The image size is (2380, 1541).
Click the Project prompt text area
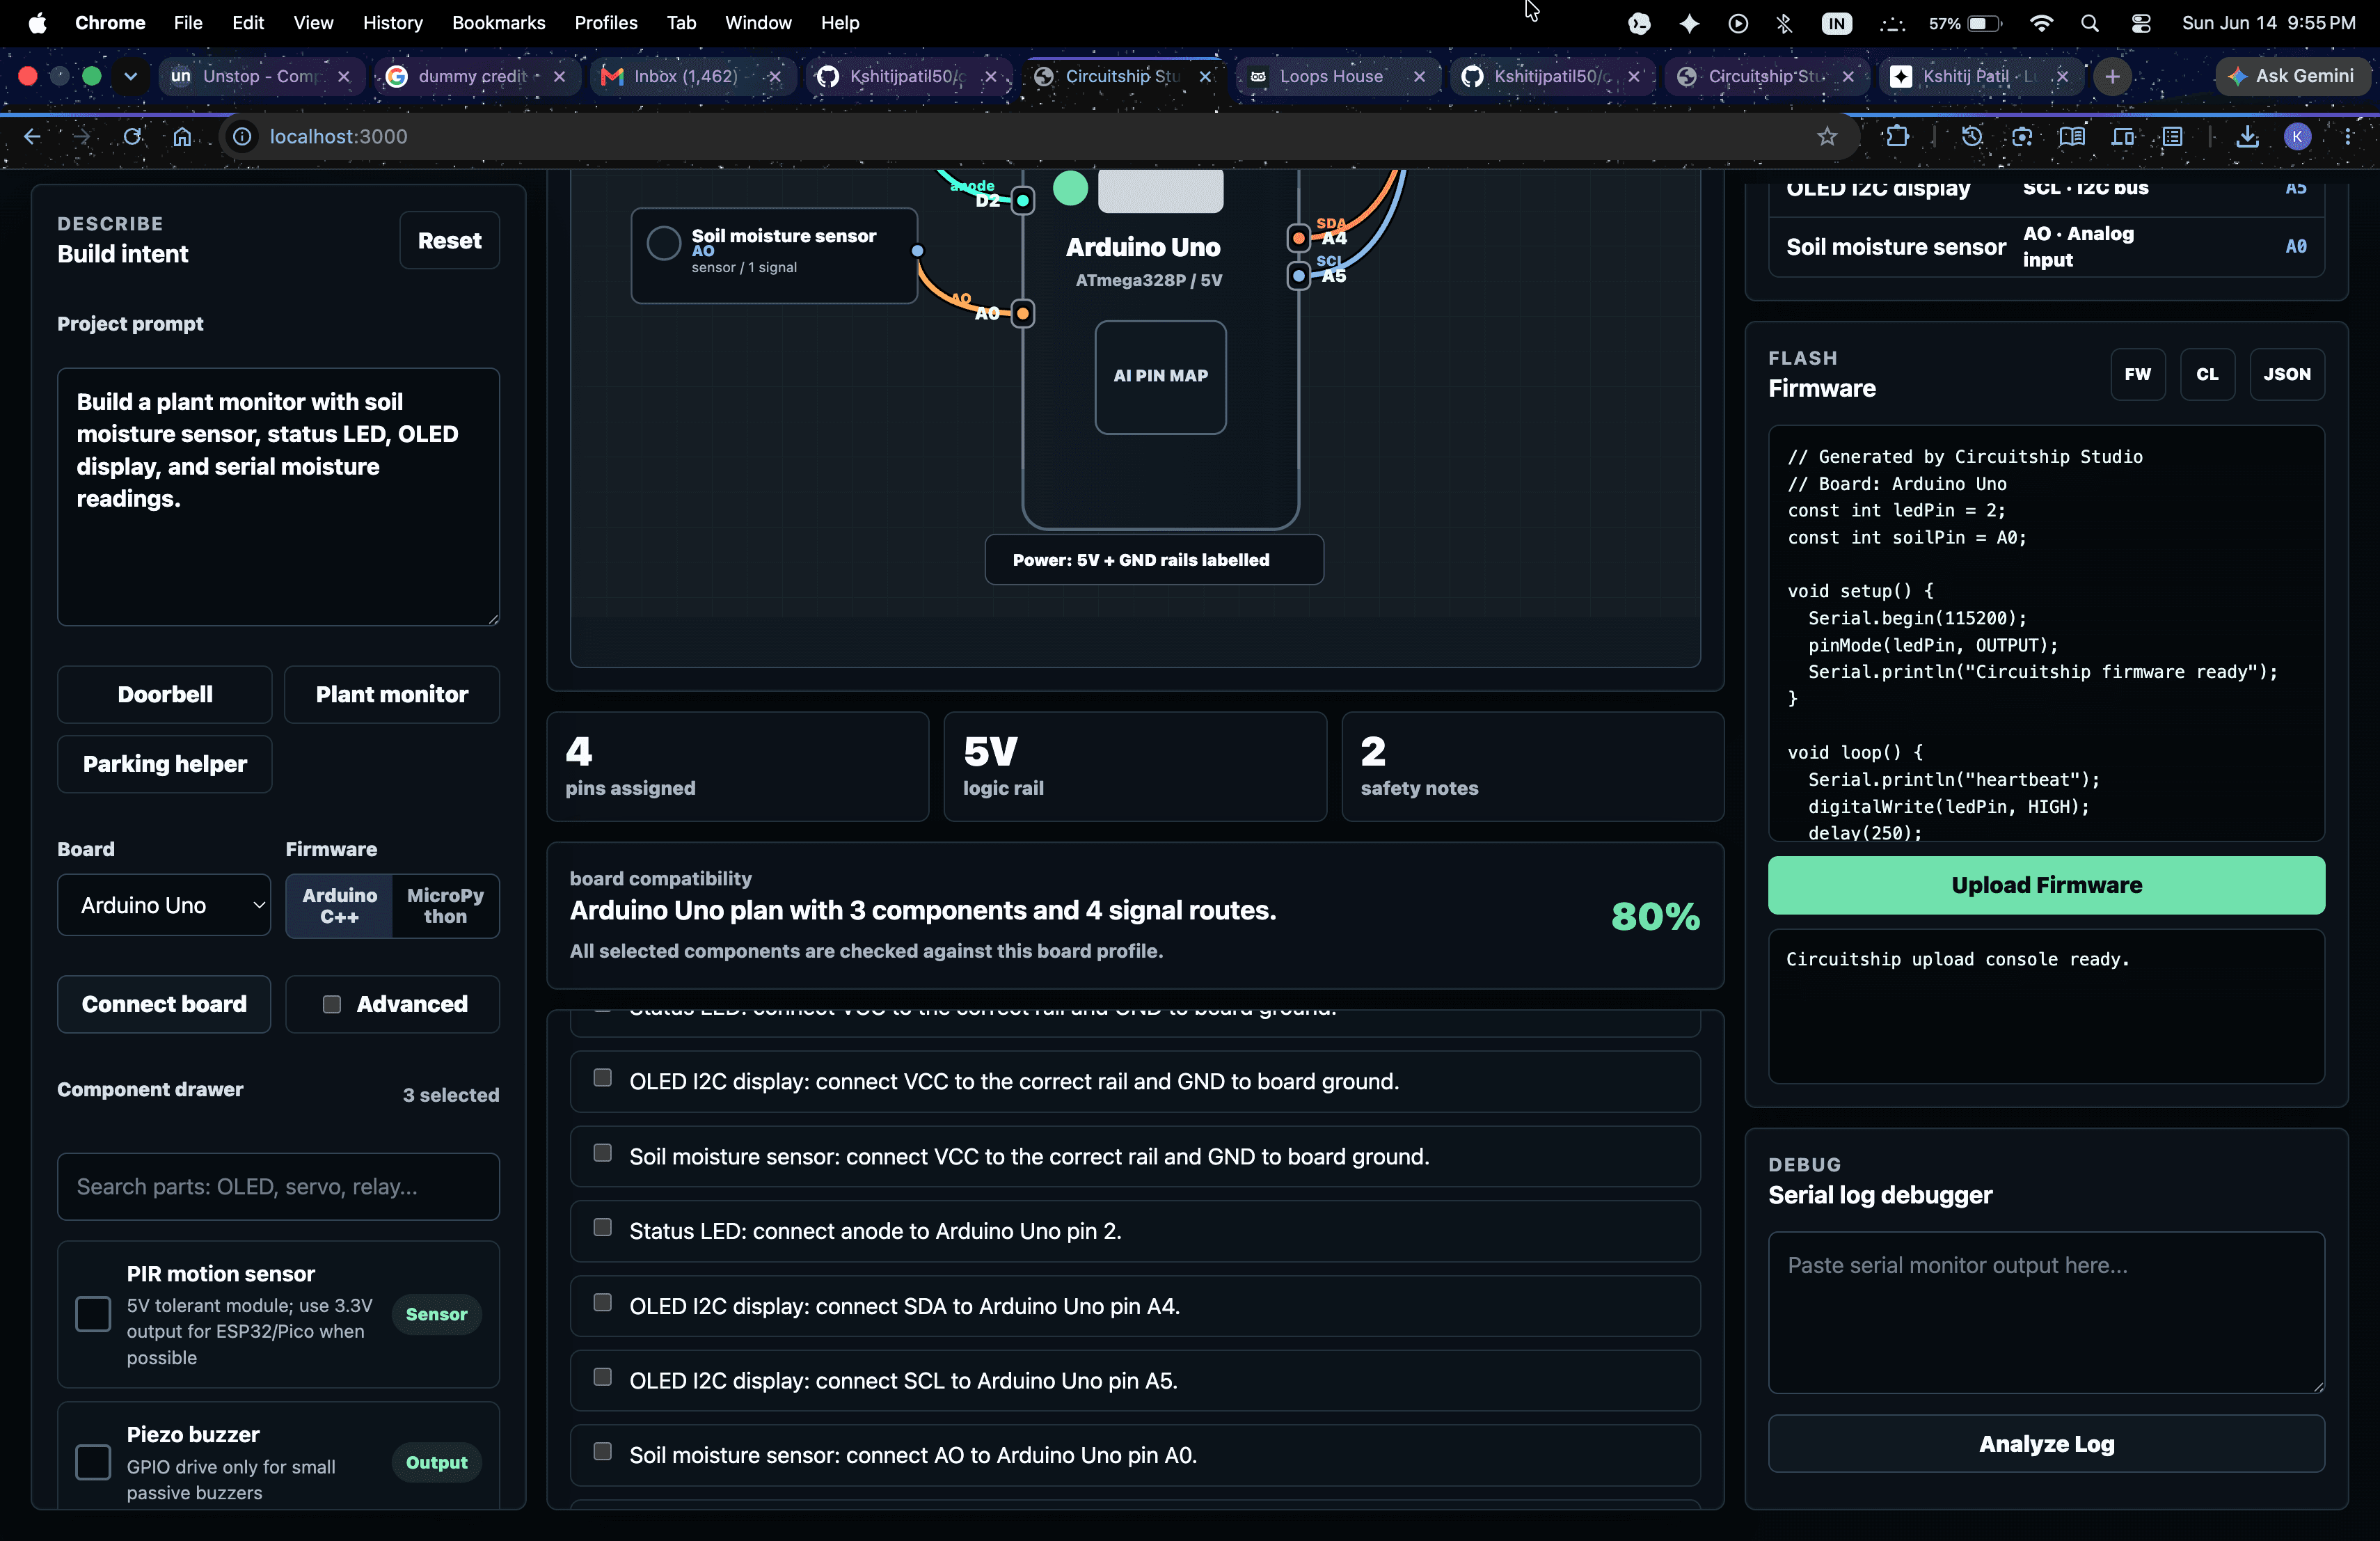click(278, 496)
